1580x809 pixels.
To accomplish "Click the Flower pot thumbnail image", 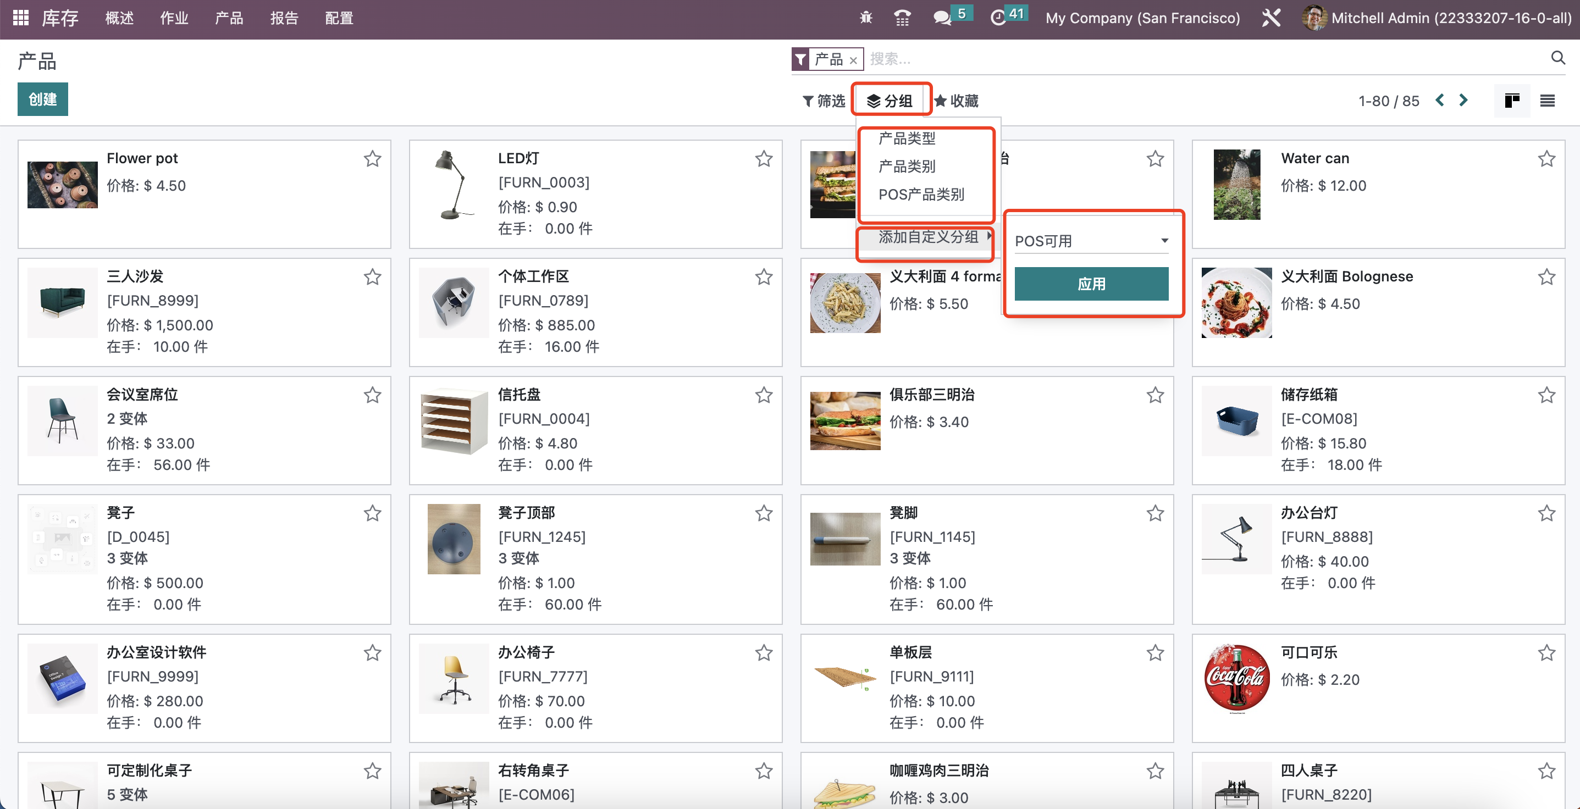I will tap(63, 185).
